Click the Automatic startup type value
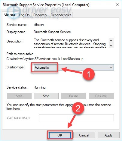The height and width of the screenshot is (141, 122). tap(42, 67)
